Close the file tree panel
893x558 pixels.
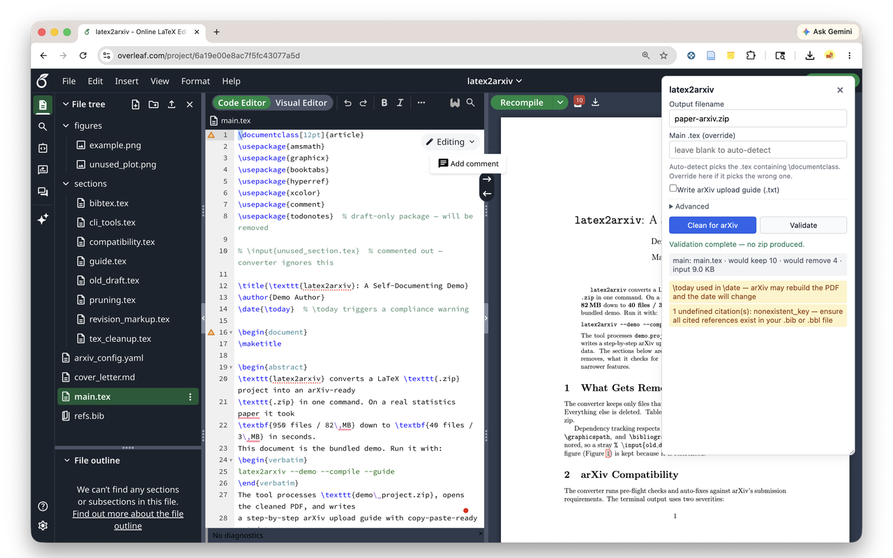190,105
